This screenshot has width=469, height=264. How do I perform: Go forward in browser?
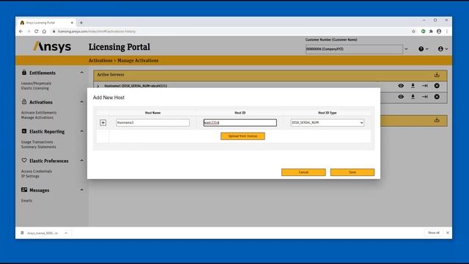[x=29, y=32]
